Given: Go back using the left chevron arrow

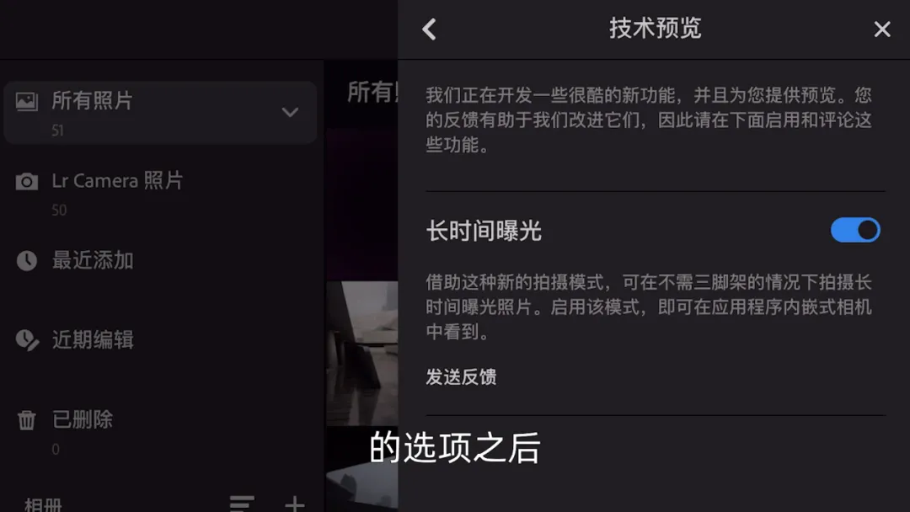Looking at the screenshot, I should pos(429,29).
